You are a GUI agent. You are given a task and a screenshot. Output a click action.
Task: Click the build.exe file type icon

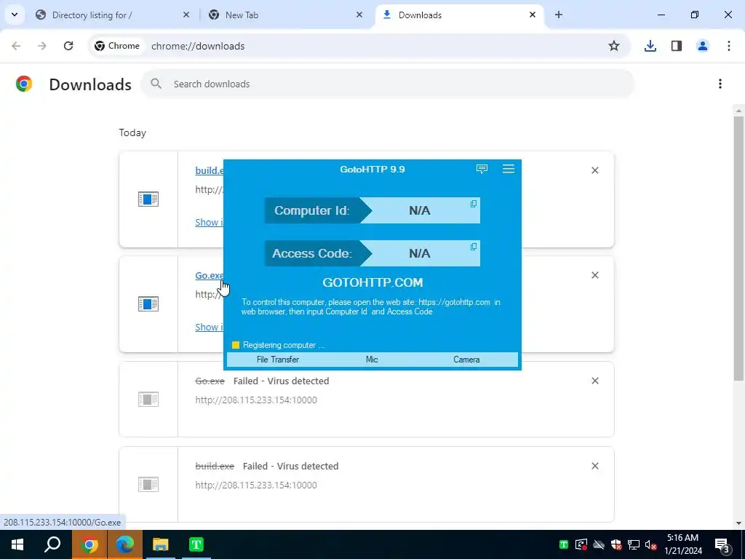(148, 199)
